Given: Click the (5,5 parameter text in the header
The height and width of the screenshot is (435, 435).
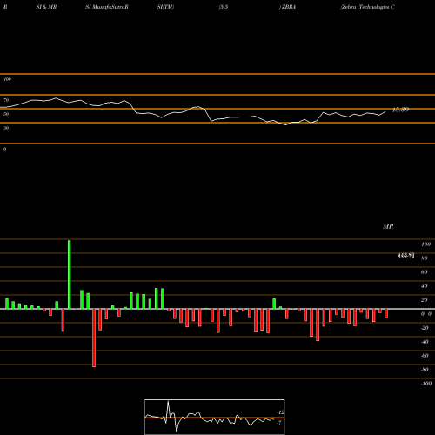Looking at the screenshot, I should tap(224, 7).
